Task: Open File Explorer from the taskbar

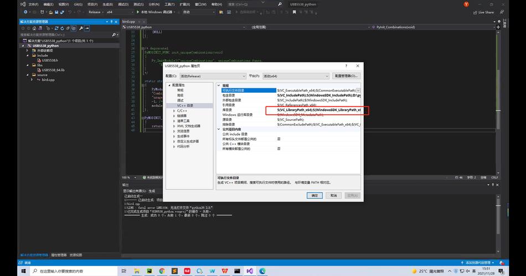Action: 137,271
